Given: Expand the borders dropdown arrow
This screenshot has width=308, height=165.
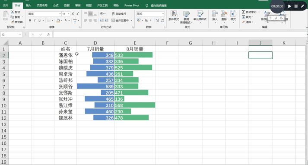Looking at the screenshot, I should pyautogui.click(x=52, y=20).
